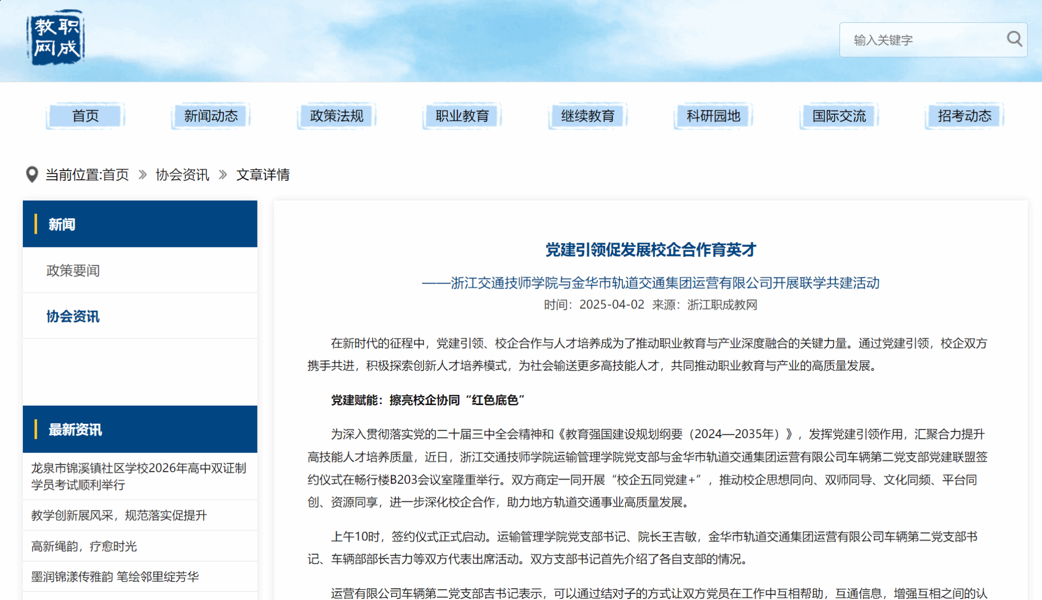
Task: Navigate to 科研园地
Action: coord(713,116)
